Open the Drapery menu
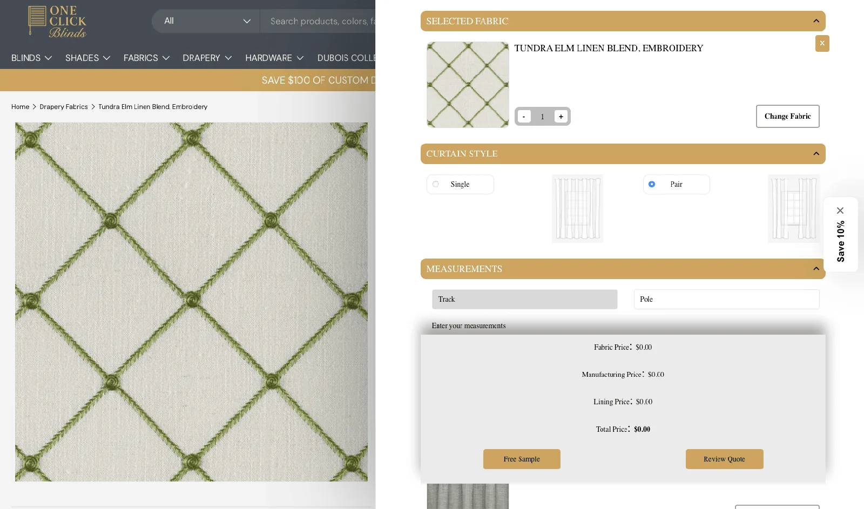 click(207, 58)
